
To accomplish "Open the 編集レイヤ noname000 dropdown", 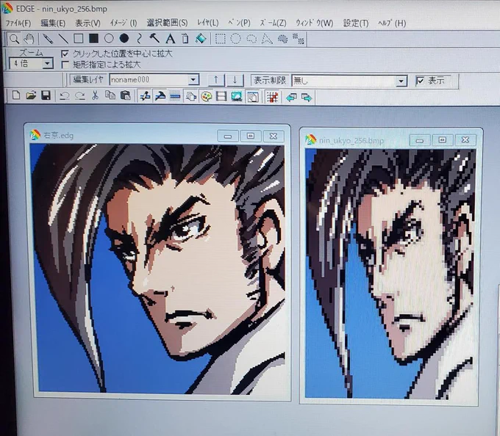I will tap(193, 79).
